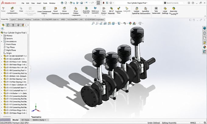Screen dimensions: 207x124
Task: Open the File menu
Action: click(x=23, y=3)
